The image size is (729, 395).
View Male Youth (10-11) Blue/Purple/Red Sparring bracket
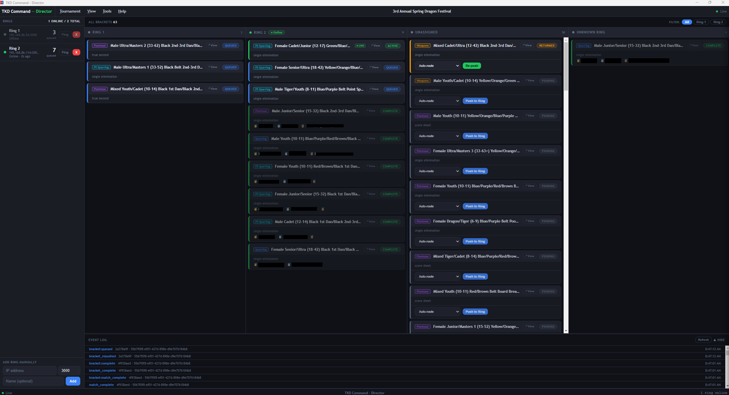[x=370, y=139]
